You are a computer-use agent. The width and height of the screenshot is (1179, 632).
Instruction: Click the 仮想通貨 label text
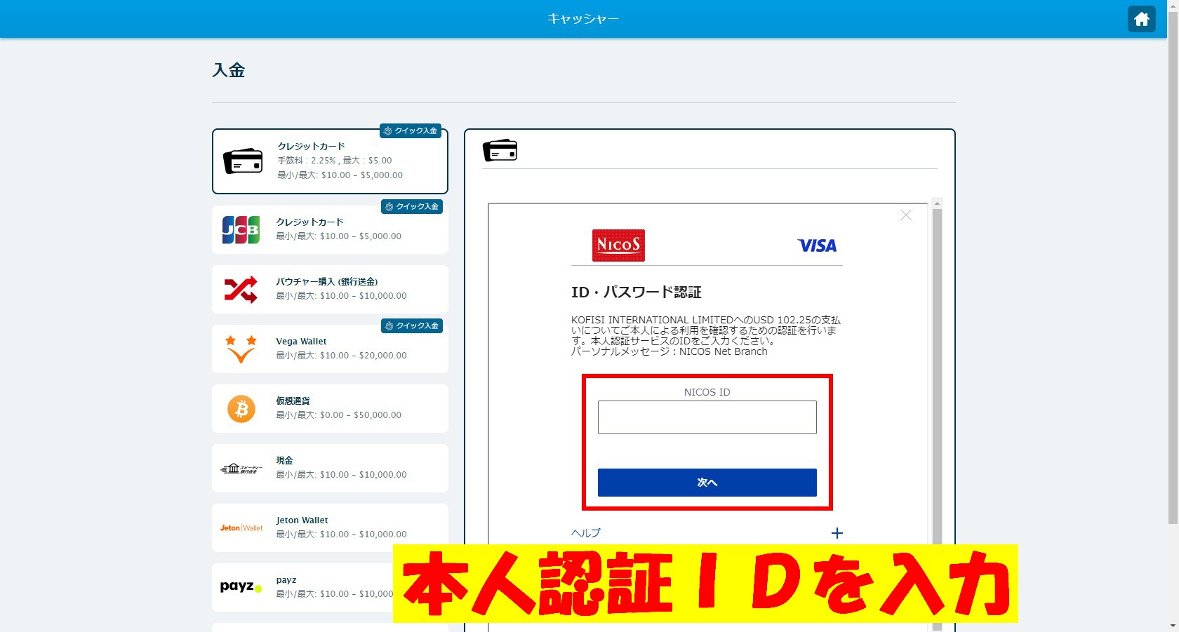point(293,401)
